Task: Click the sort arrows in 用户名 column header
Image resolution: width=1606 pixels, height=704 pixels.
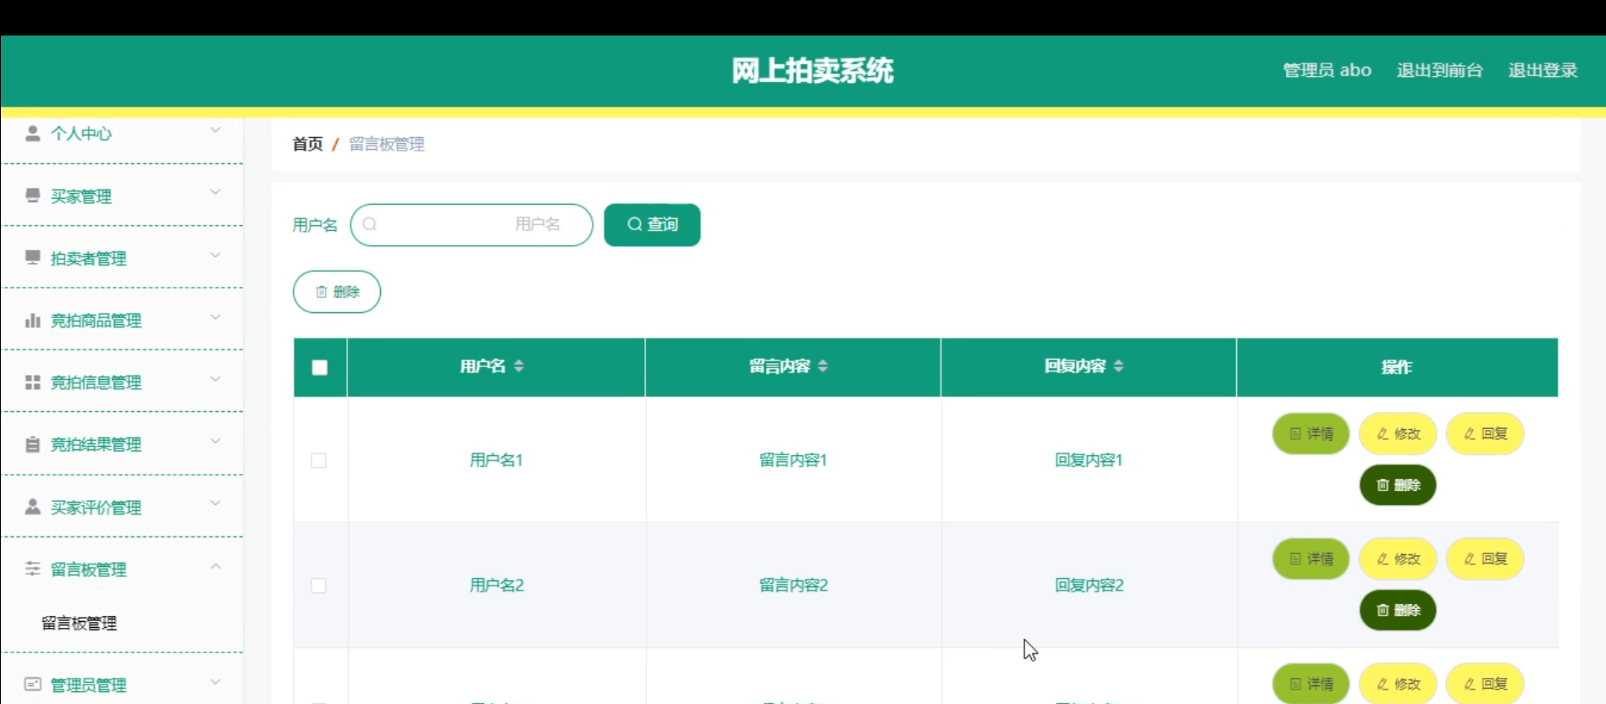Action: point(519,366)
